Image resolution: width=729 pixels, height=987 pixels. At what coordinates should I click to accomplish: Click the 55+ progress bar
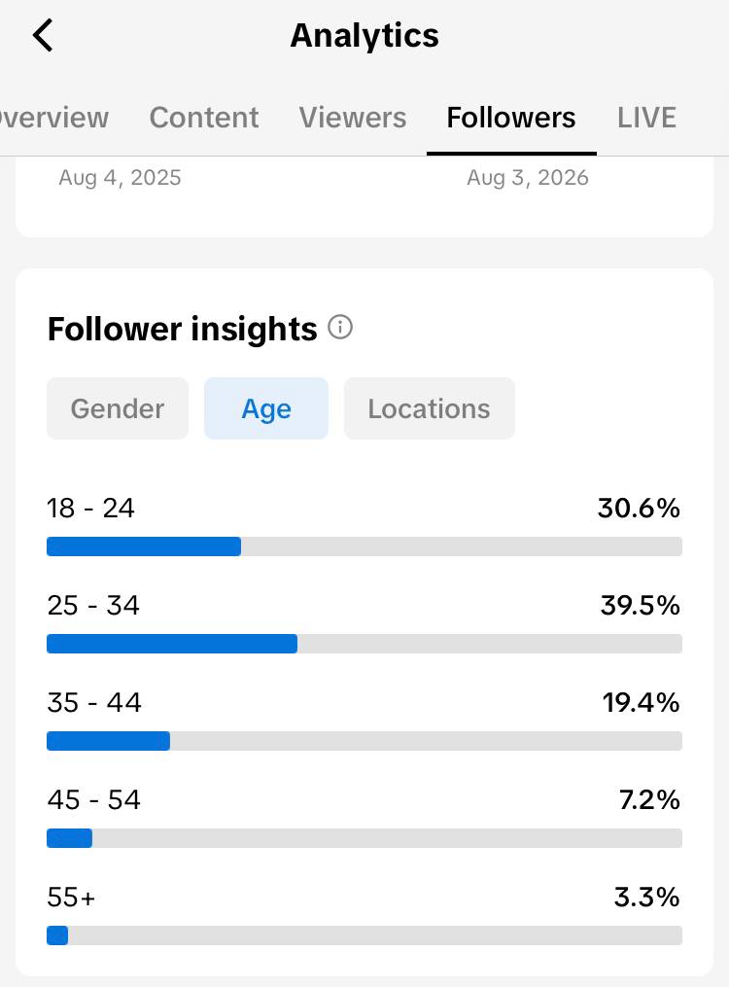(364, 935)
